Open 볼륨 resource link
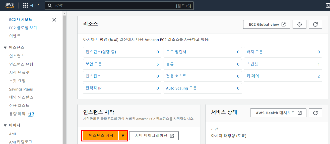Image resolution: width=330 pixels, height=144 pixels. [170, 64]
